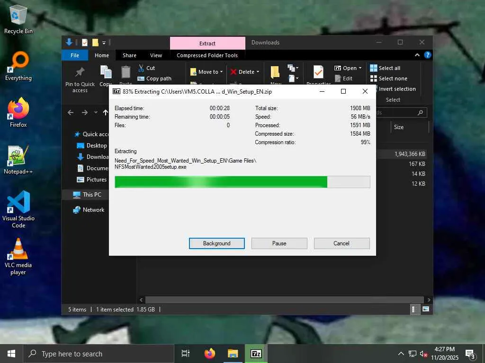Open Pictures in navigation pane
The image size is (485, 363).
click(x=92, y=180)
